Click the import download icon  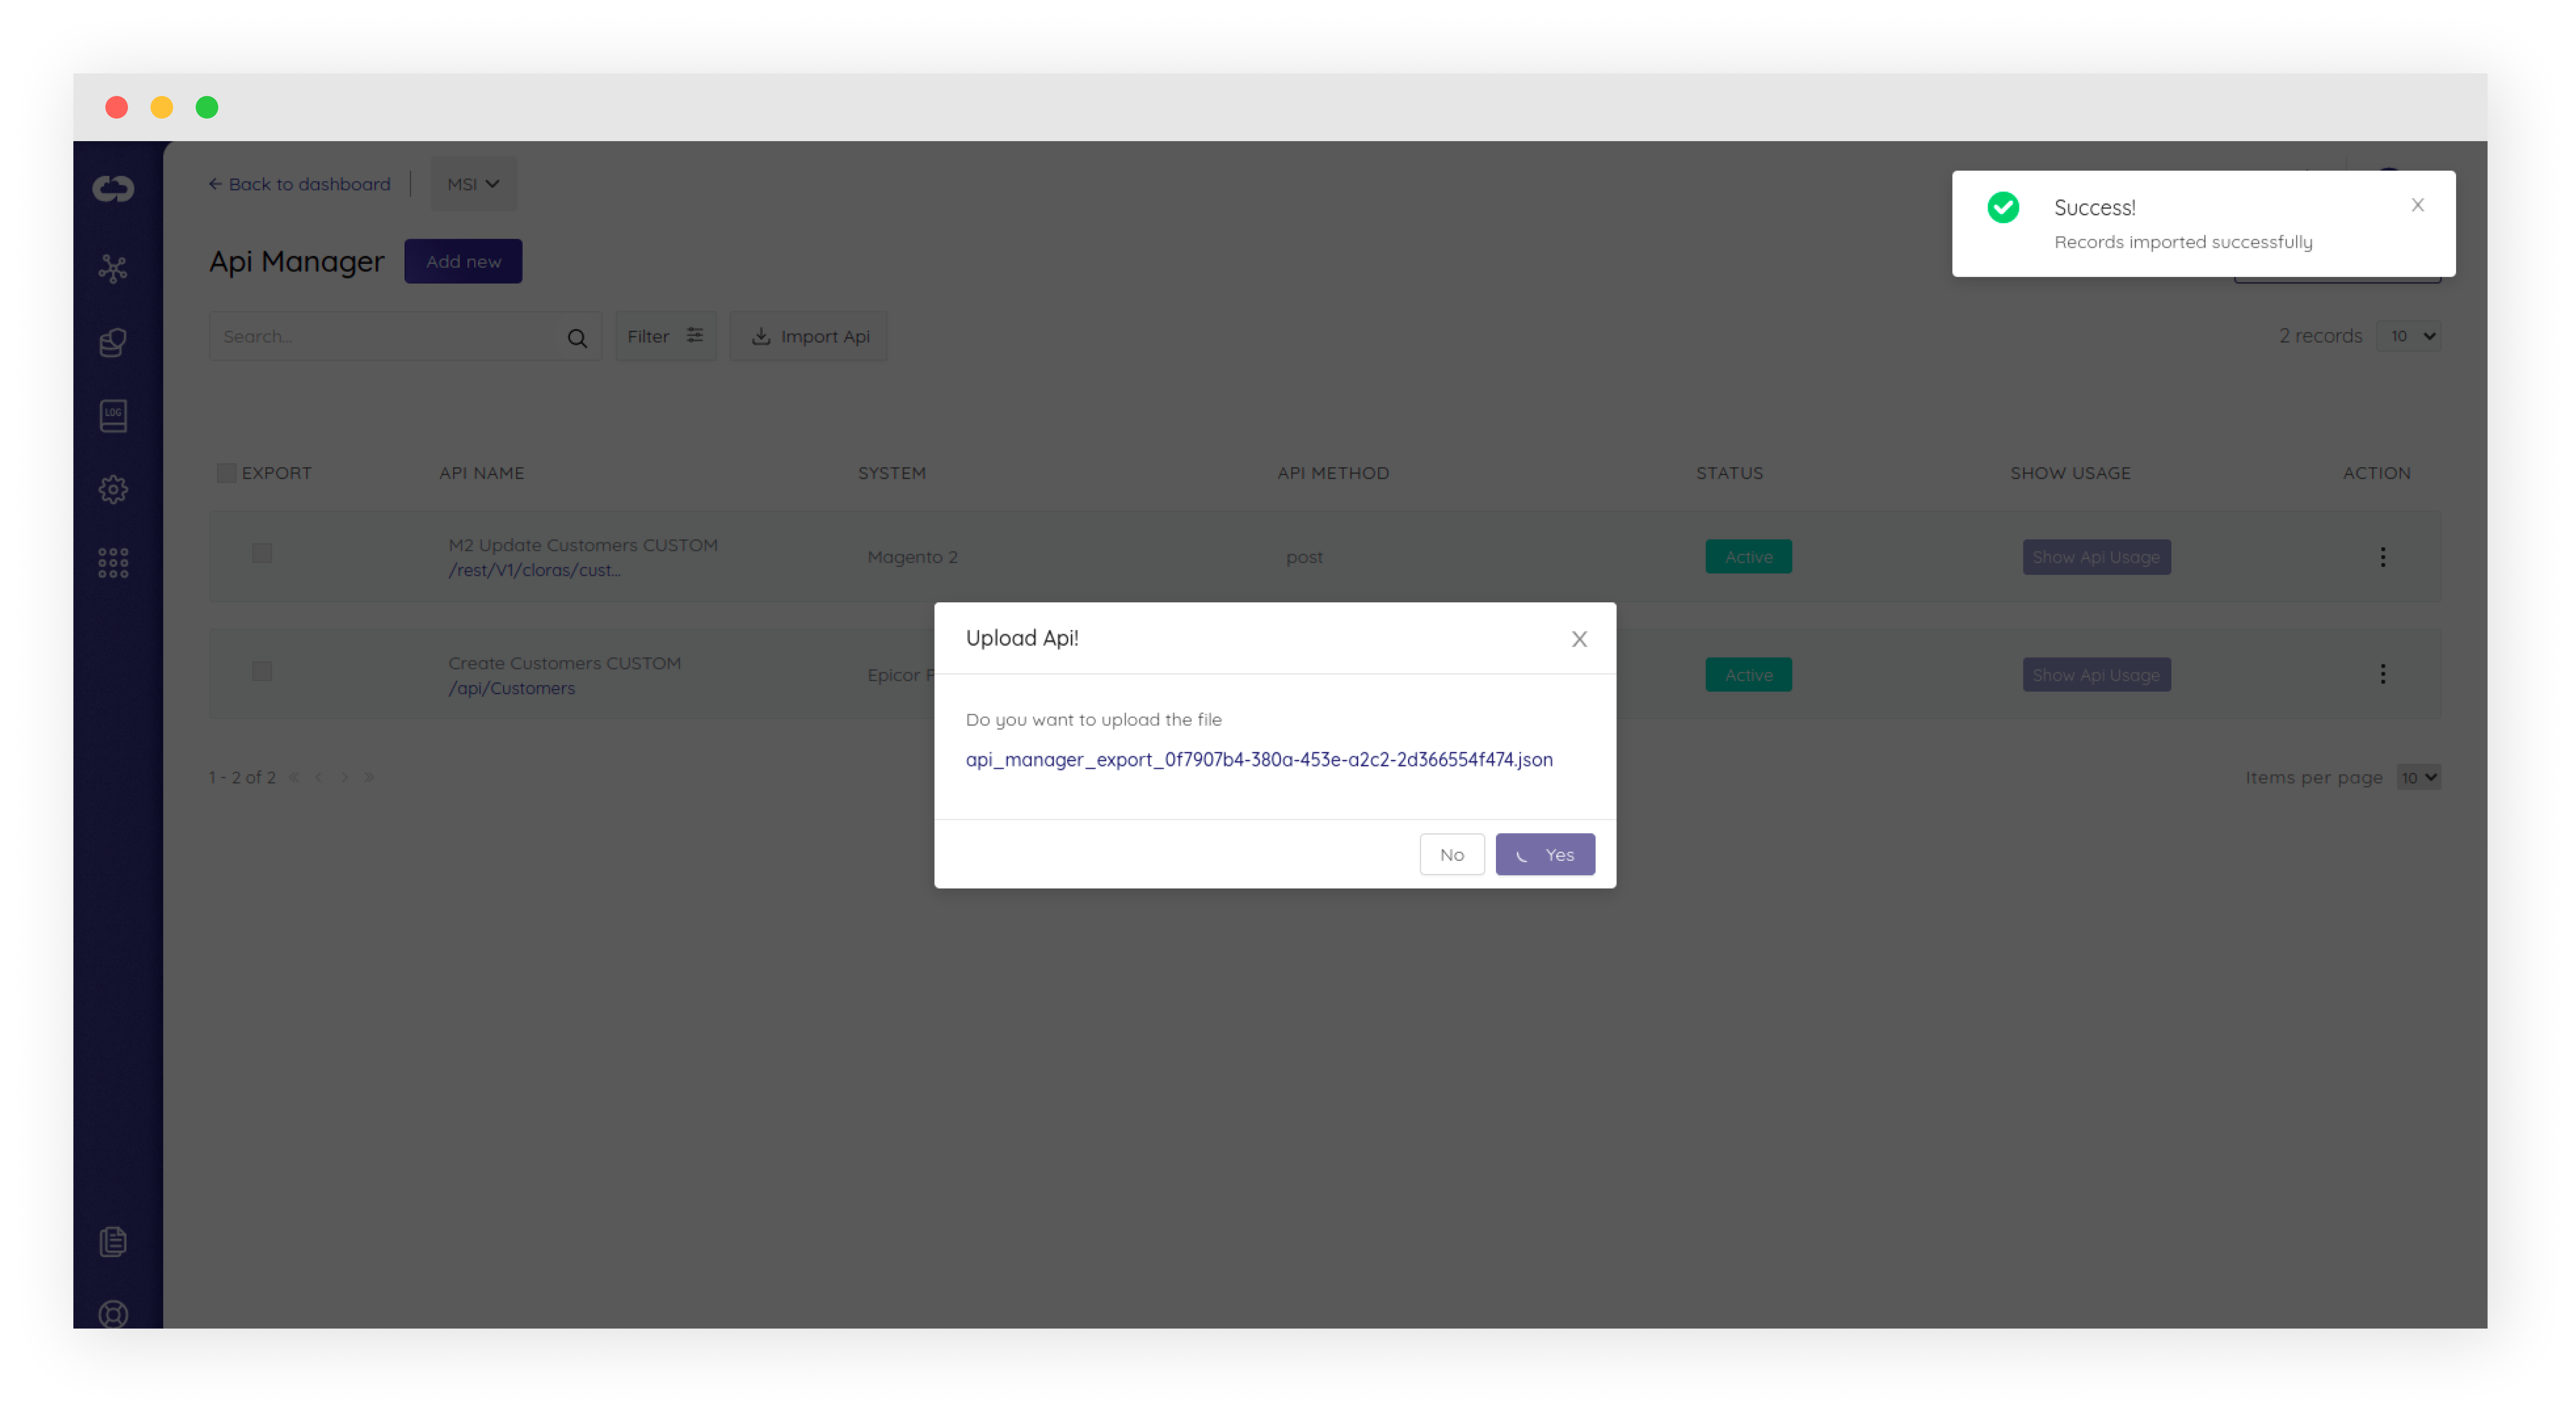click(761, 336)
